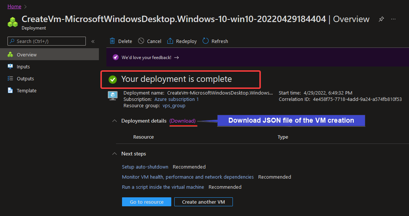Delete the deployment via the toolbar label
The height and width of the screenshot is (216, 409).
click(x=125, y=41)
